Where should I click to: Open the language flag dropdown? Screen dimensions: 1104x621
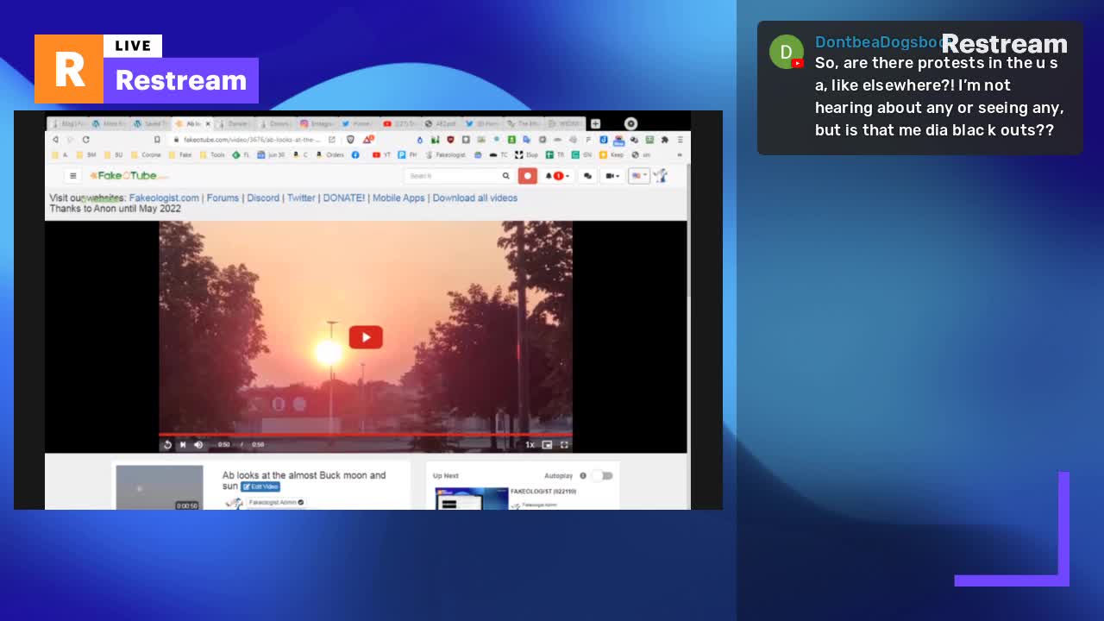(x=639, y=176)
